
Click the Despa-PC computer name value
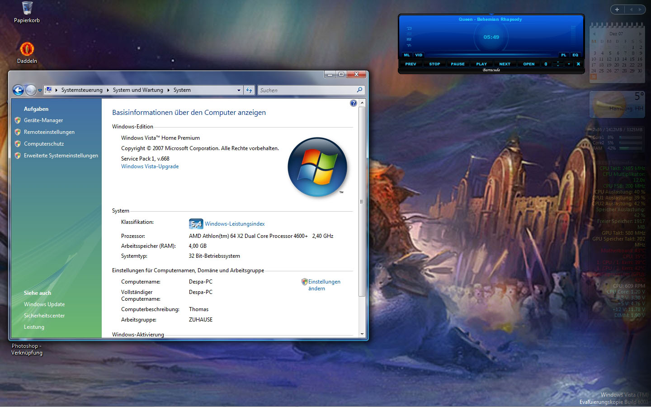pos(201,282)
